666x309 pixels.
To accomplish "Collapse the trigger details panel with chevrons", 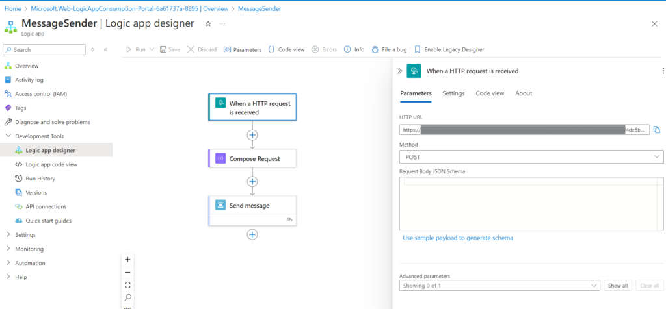I will tap(399, 71).
